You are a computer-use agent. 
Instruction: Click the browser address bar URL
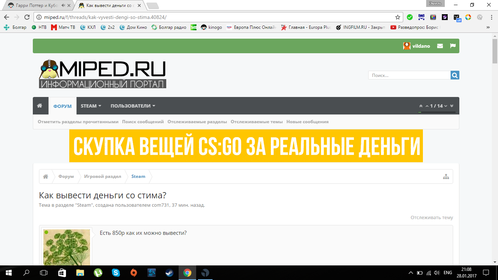106,17
